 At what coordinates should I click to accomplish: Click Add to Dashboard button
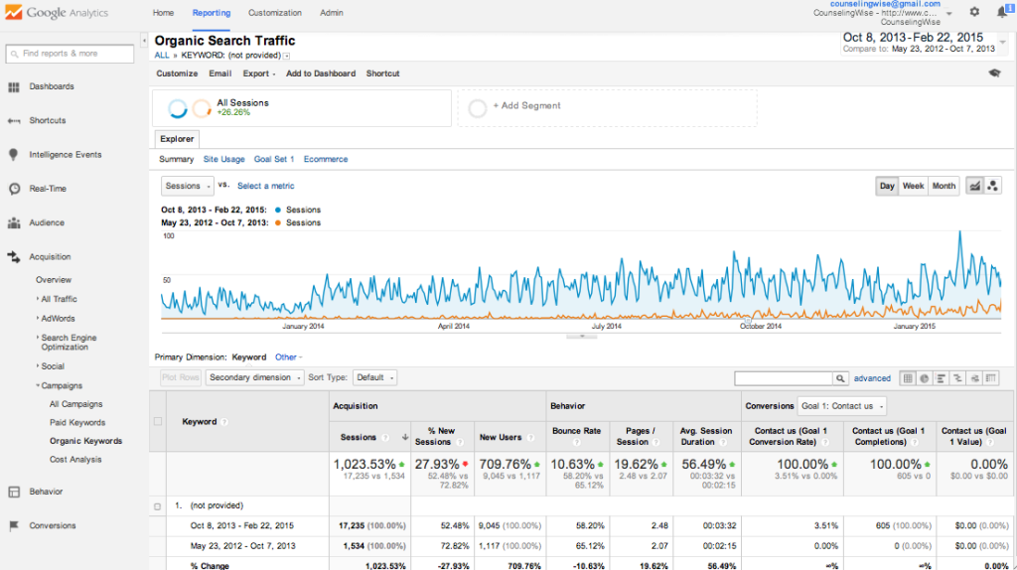[x=320, y=73]
